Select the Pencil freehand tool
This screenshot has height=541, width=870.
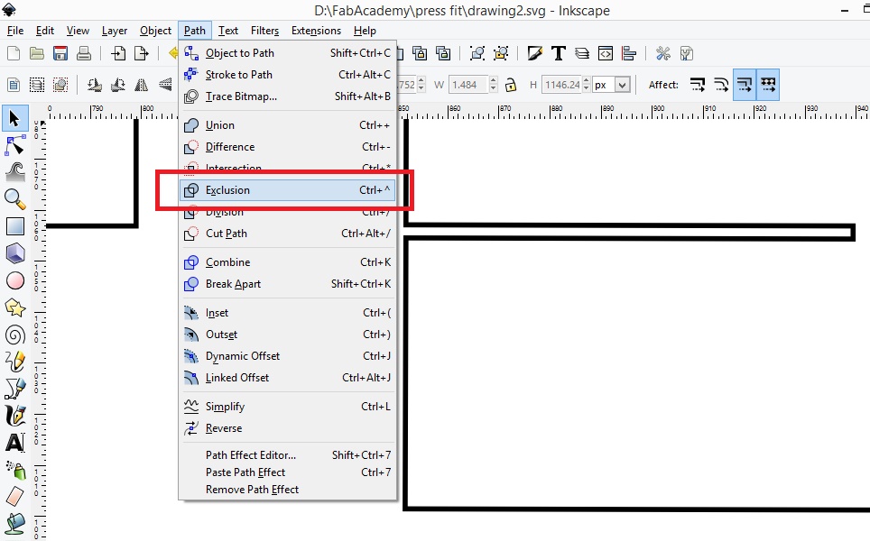15,362
